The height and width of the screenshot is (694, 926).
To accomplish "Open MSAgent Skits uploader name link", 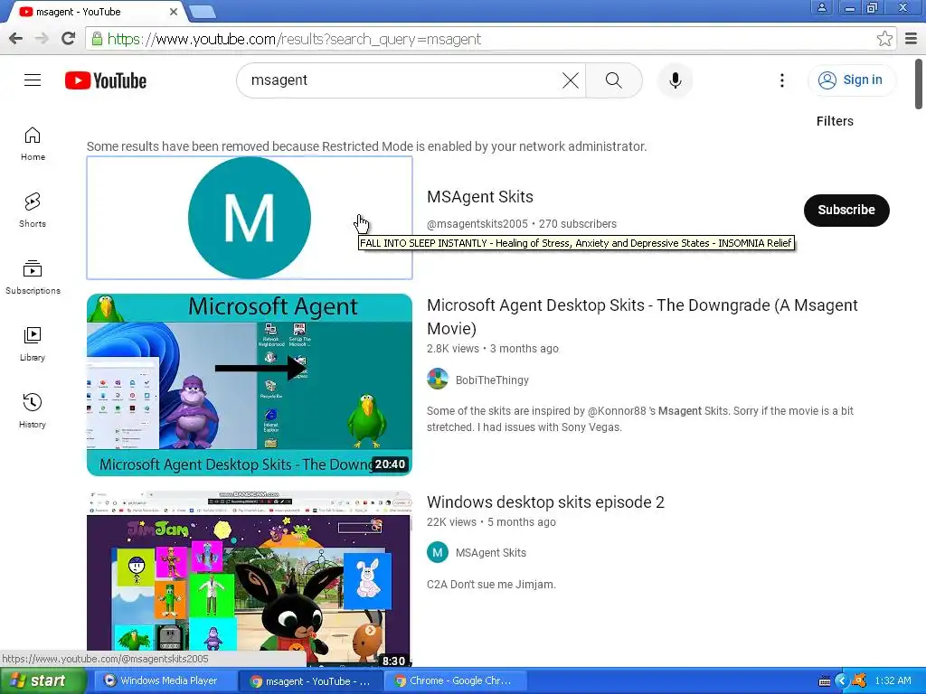I will 491,553.
